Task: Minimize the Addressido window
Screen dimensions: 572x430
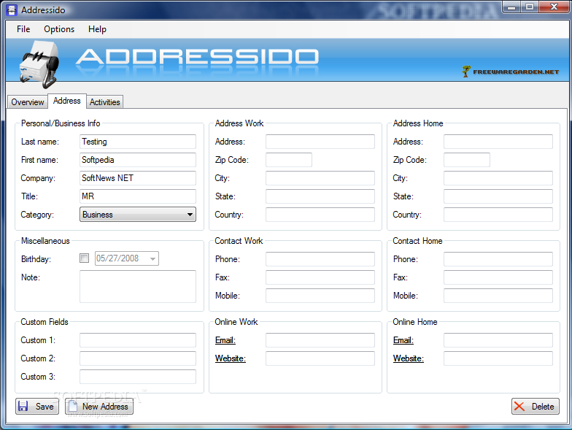Action: (512, 7)
